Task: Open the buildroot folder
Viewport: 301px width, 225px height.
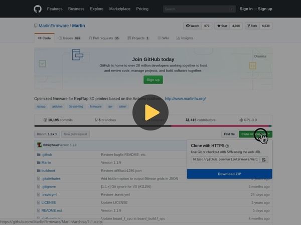Action: click(48, 170)
